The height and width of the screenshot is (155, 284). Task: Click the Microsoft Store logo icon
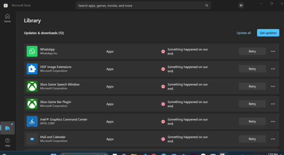pos(6,6)
